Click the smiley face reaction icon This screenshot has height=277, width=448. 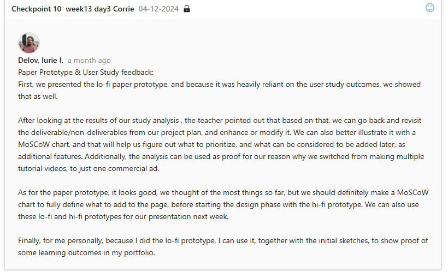430,8
